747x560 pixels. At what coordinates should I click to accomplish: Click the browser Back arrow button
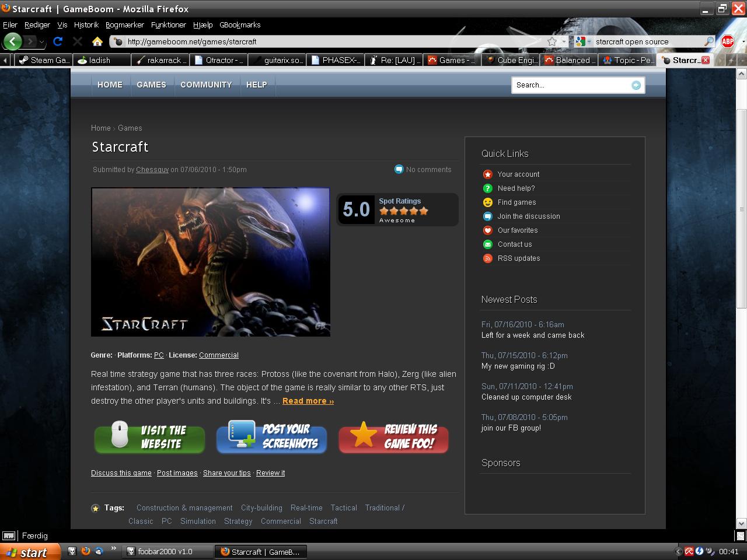pyautogui.click(x=13, y=41)
